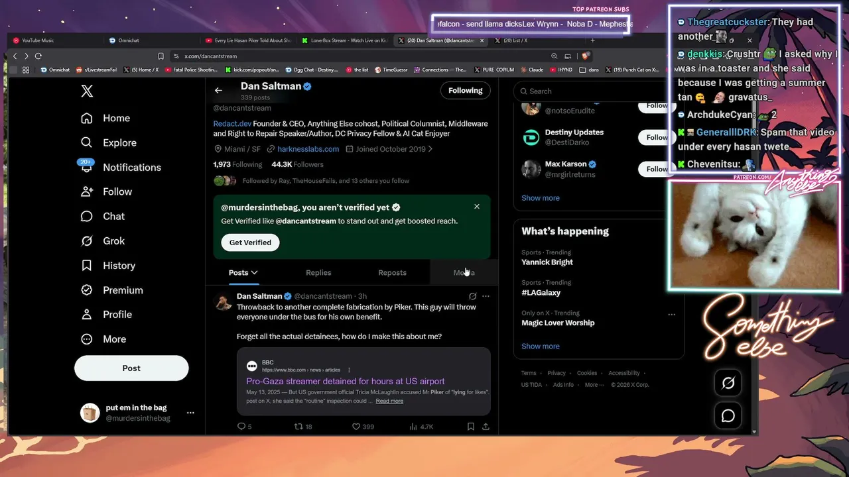The width and height of the screenshot is (849, 477).
Task: View the 44.3K Followers list
Action: tap(297, 164)
